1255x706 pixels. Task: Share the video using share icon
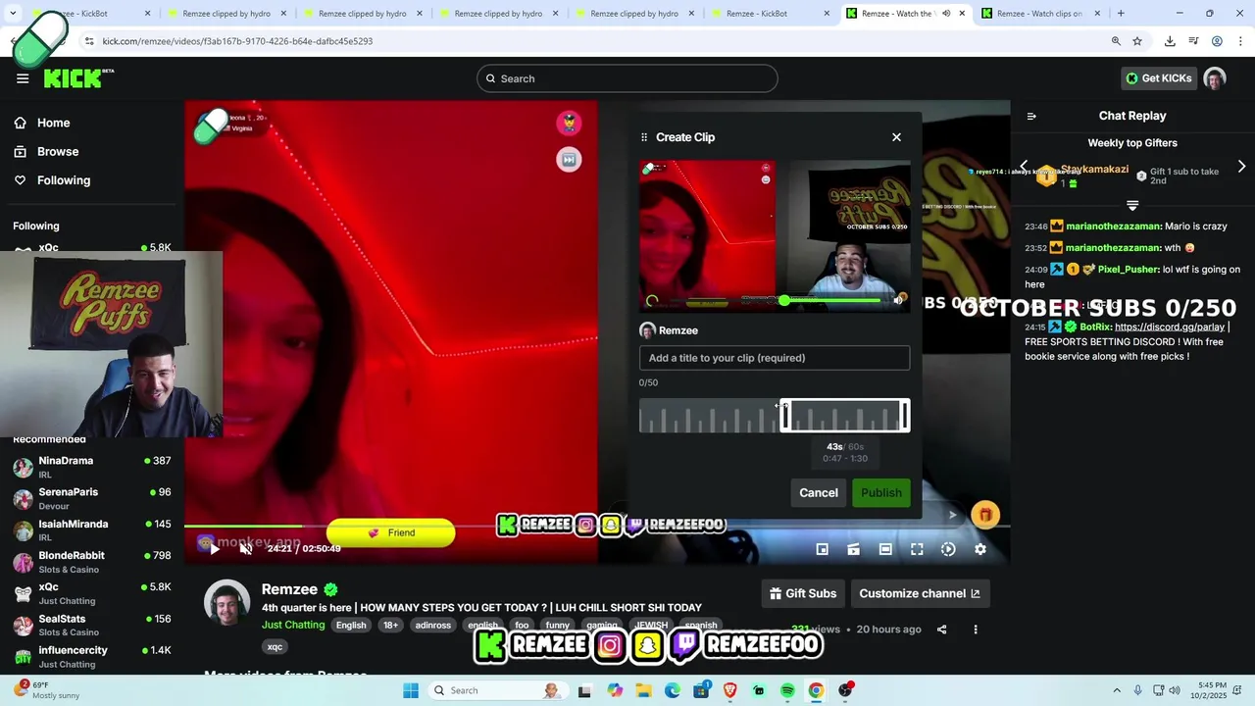click(941, 630)
